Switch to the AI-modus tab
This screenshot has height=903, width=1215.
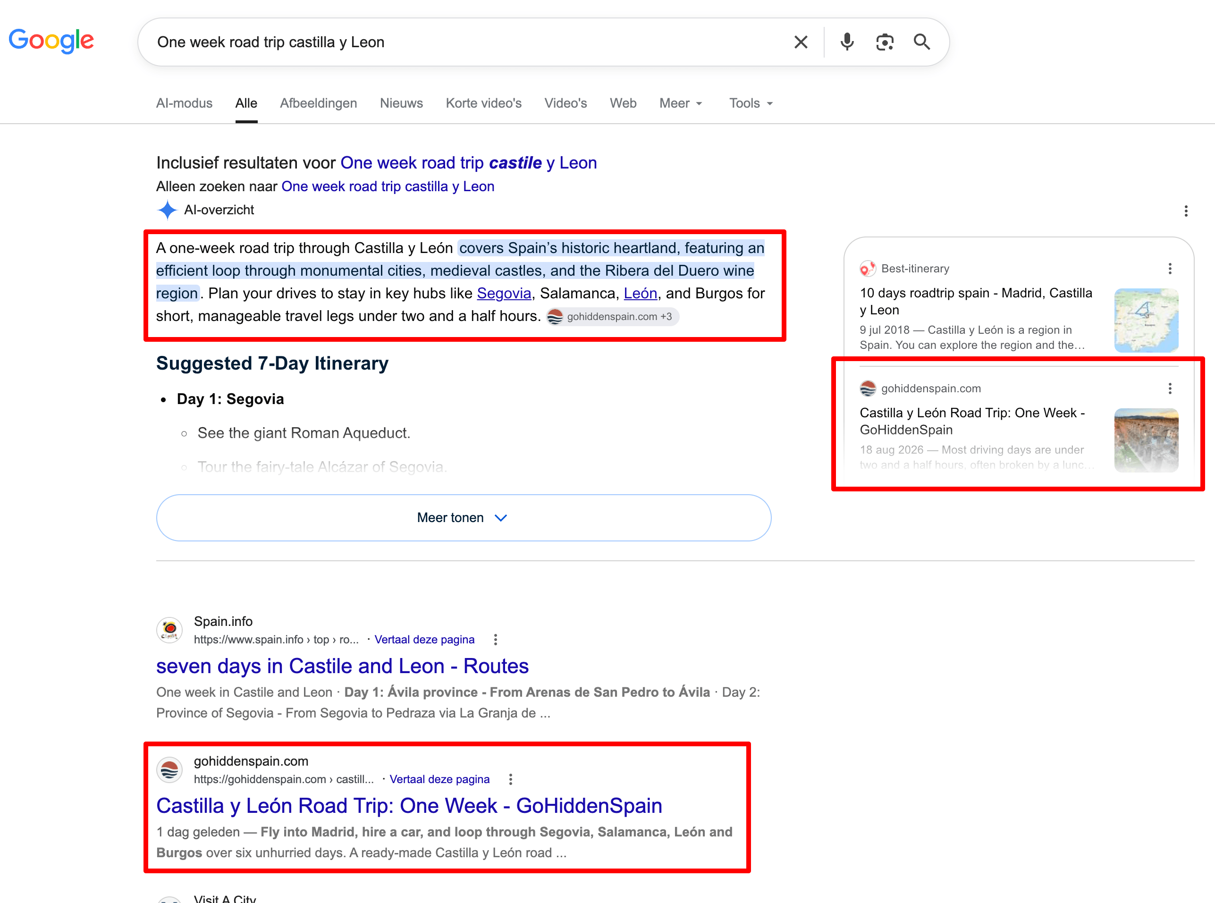(184, 103)
